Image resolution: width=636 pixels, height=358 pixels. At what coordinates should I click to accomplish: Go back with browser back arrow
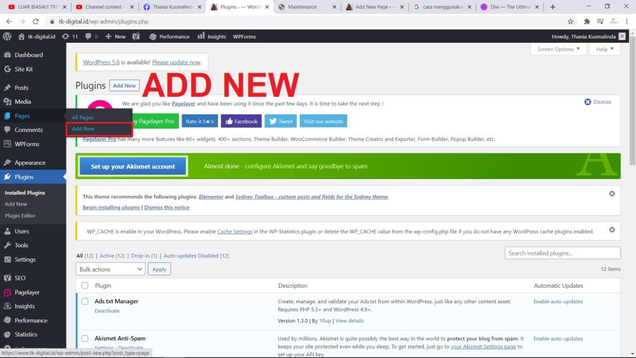point(9,22)
